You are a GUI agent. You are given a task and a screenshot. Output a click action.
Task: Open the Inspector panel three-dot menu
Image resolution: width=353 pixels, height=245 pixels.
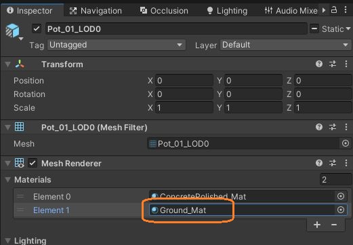346,10
